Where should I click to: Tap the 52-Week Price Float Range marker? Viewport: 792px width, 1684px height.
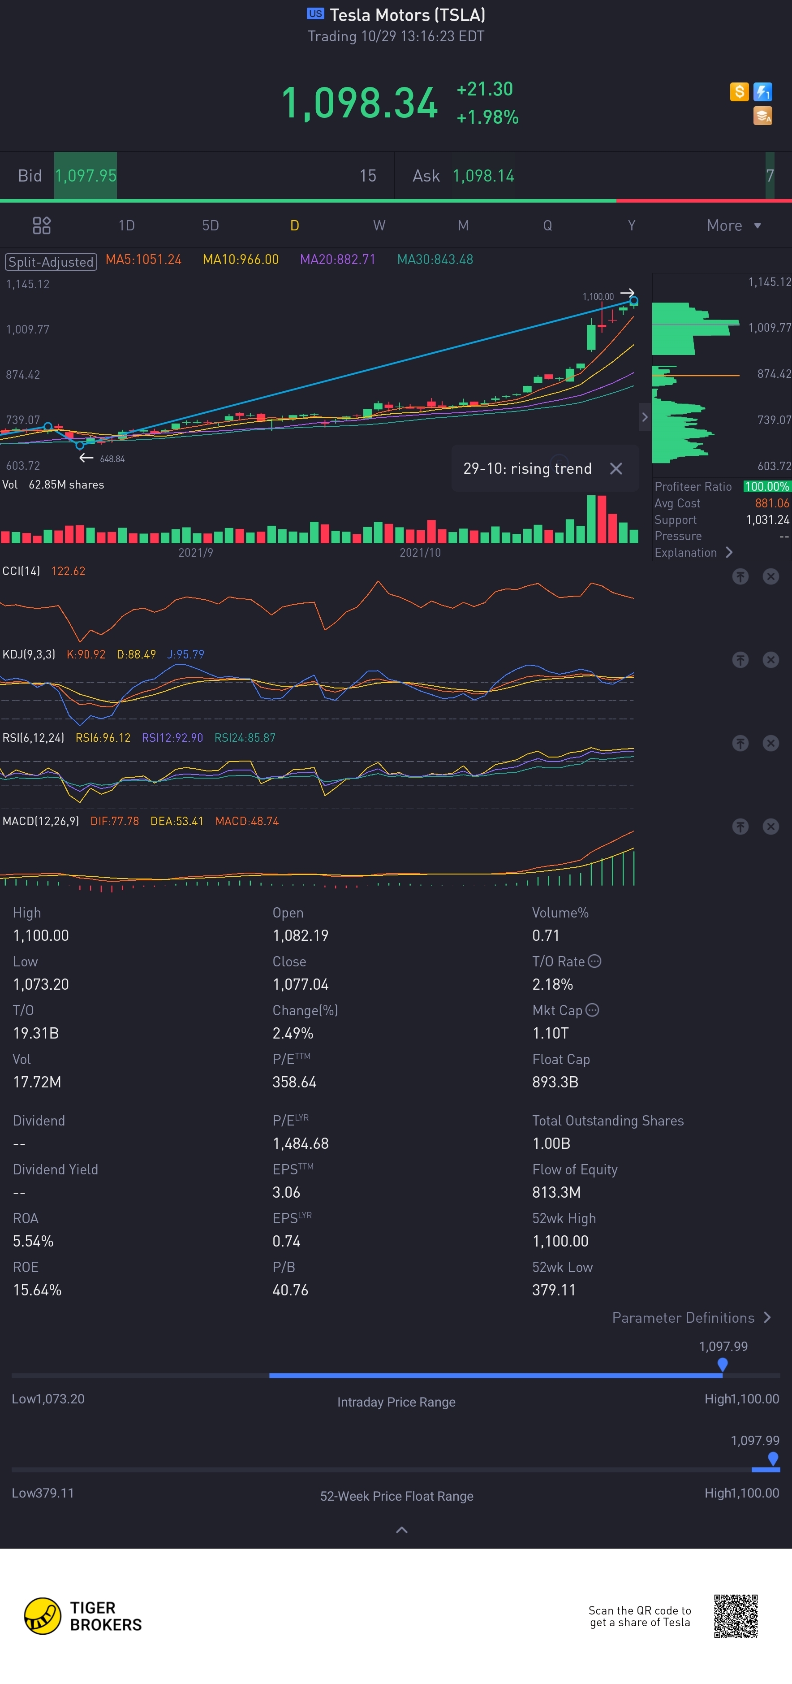pos(773,1459)
